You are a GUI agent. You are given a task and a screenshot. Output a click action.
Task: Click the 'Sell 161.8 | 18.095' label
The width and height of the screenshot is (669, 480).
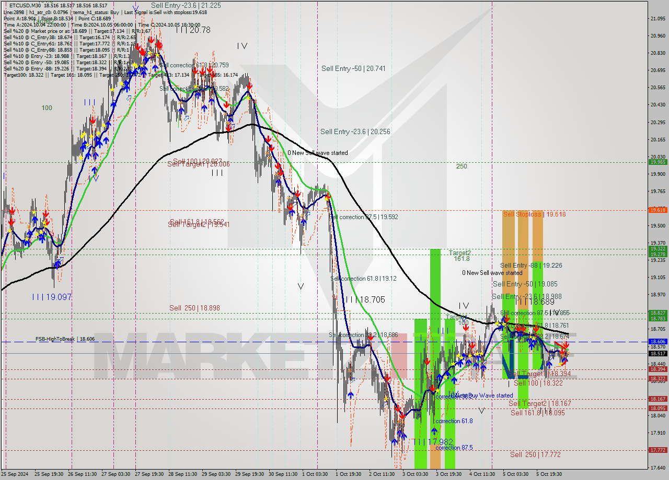tap(537, 413)
